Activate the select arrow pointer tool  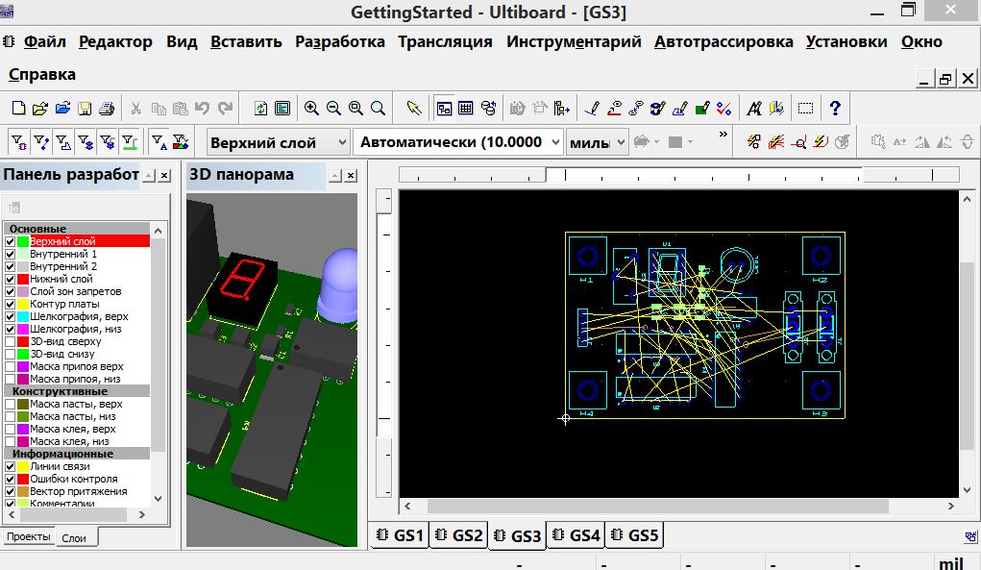click(x=413, y=109)
